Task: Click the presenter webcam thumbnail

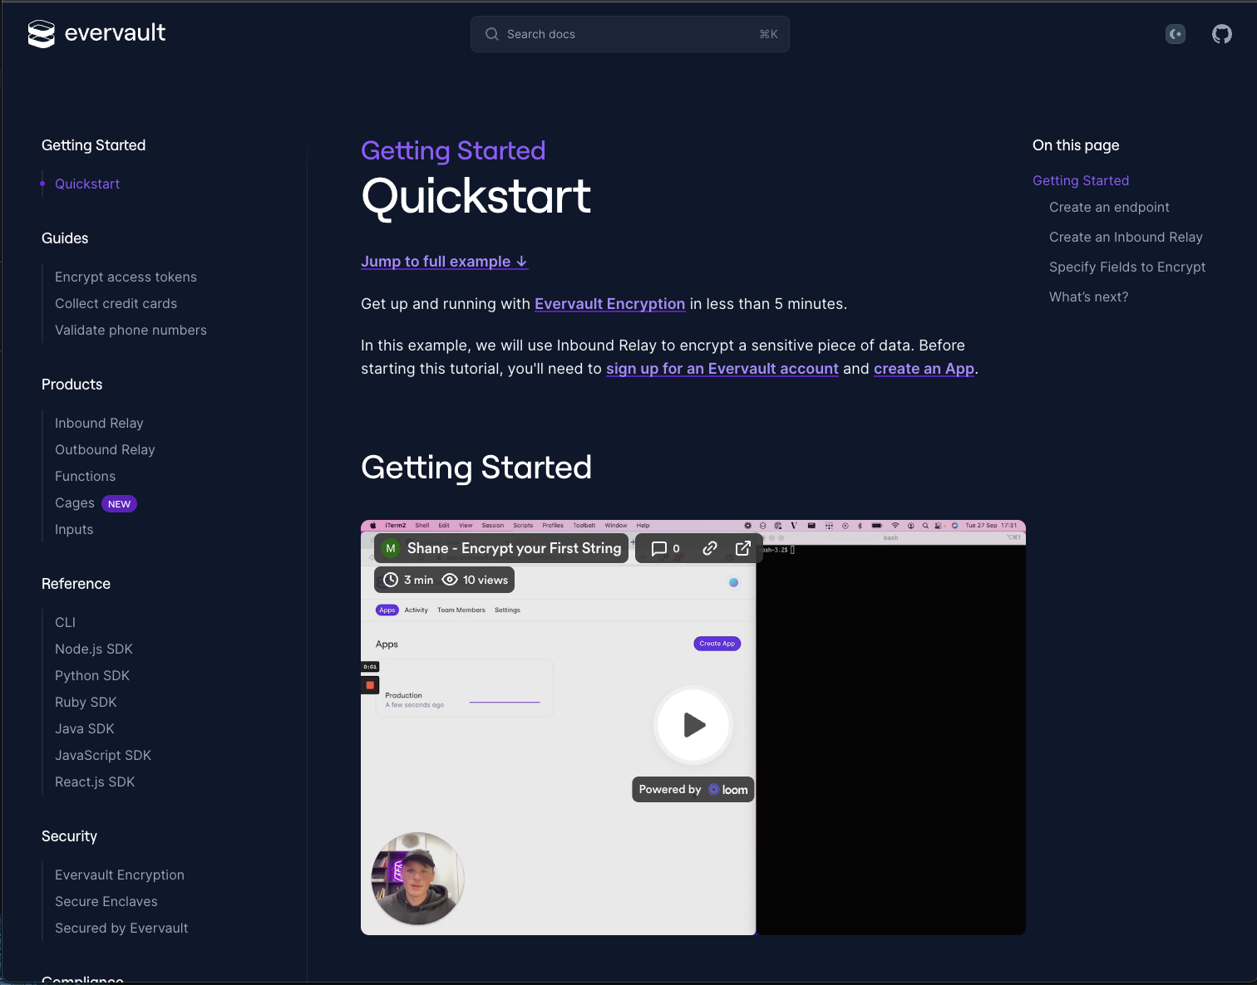Action: [417, 879]
